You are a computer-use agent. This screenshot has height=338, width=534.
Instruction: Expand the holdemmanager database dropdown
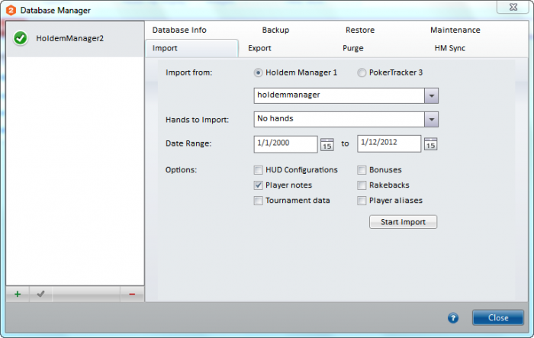point(432,95)
